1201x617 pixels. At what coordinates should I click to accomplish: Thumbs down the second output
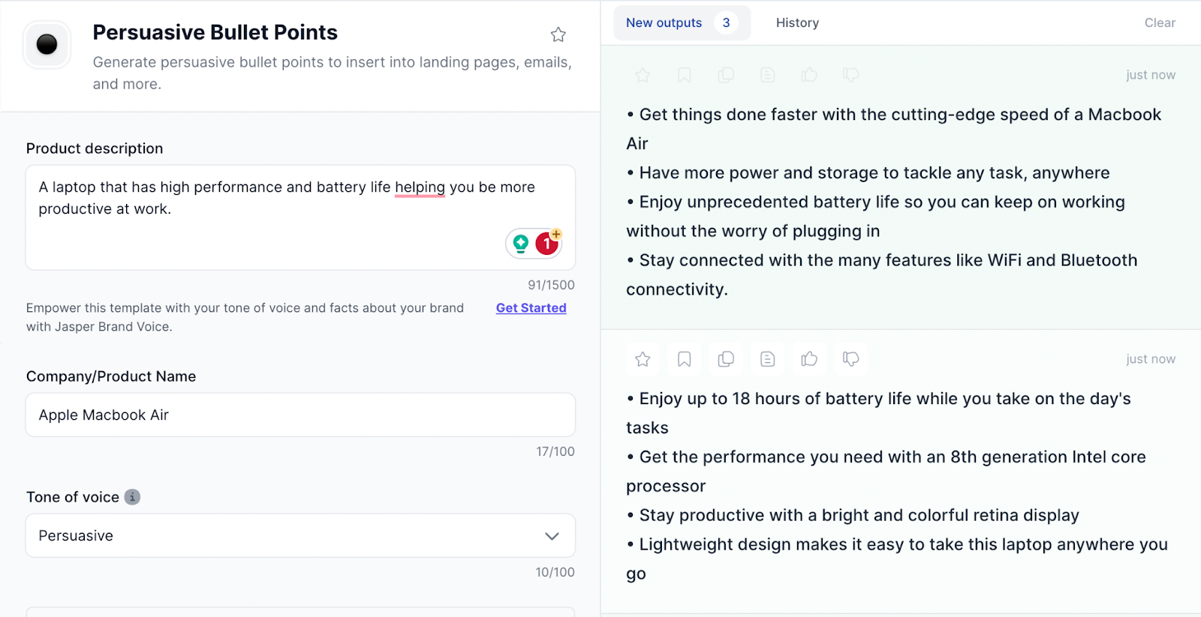point(850,359)
